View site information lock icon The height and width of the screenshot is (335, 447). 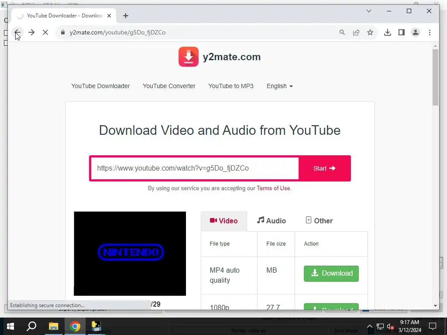(x=63, y=32)
